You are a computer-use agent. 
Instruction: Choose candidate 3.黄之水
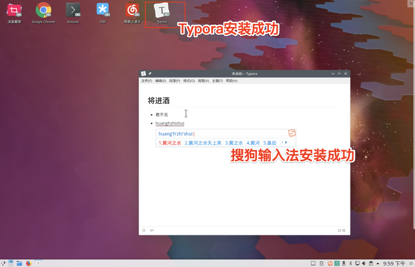point(234,143)
